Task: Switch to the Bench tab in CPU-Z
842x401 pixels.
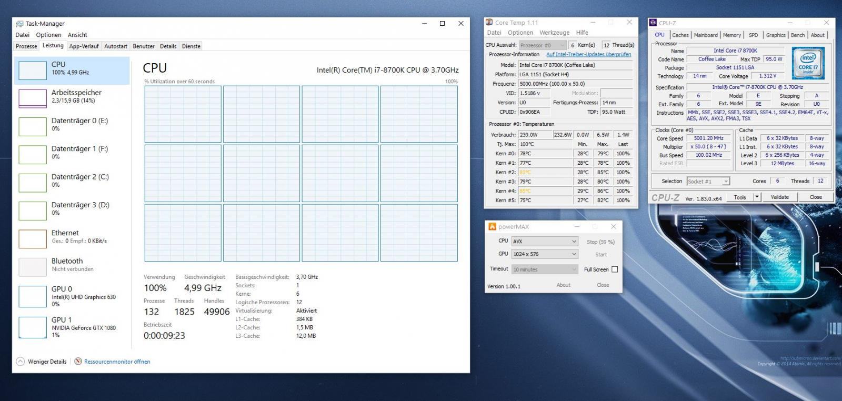Action: [x=798, y=35]
